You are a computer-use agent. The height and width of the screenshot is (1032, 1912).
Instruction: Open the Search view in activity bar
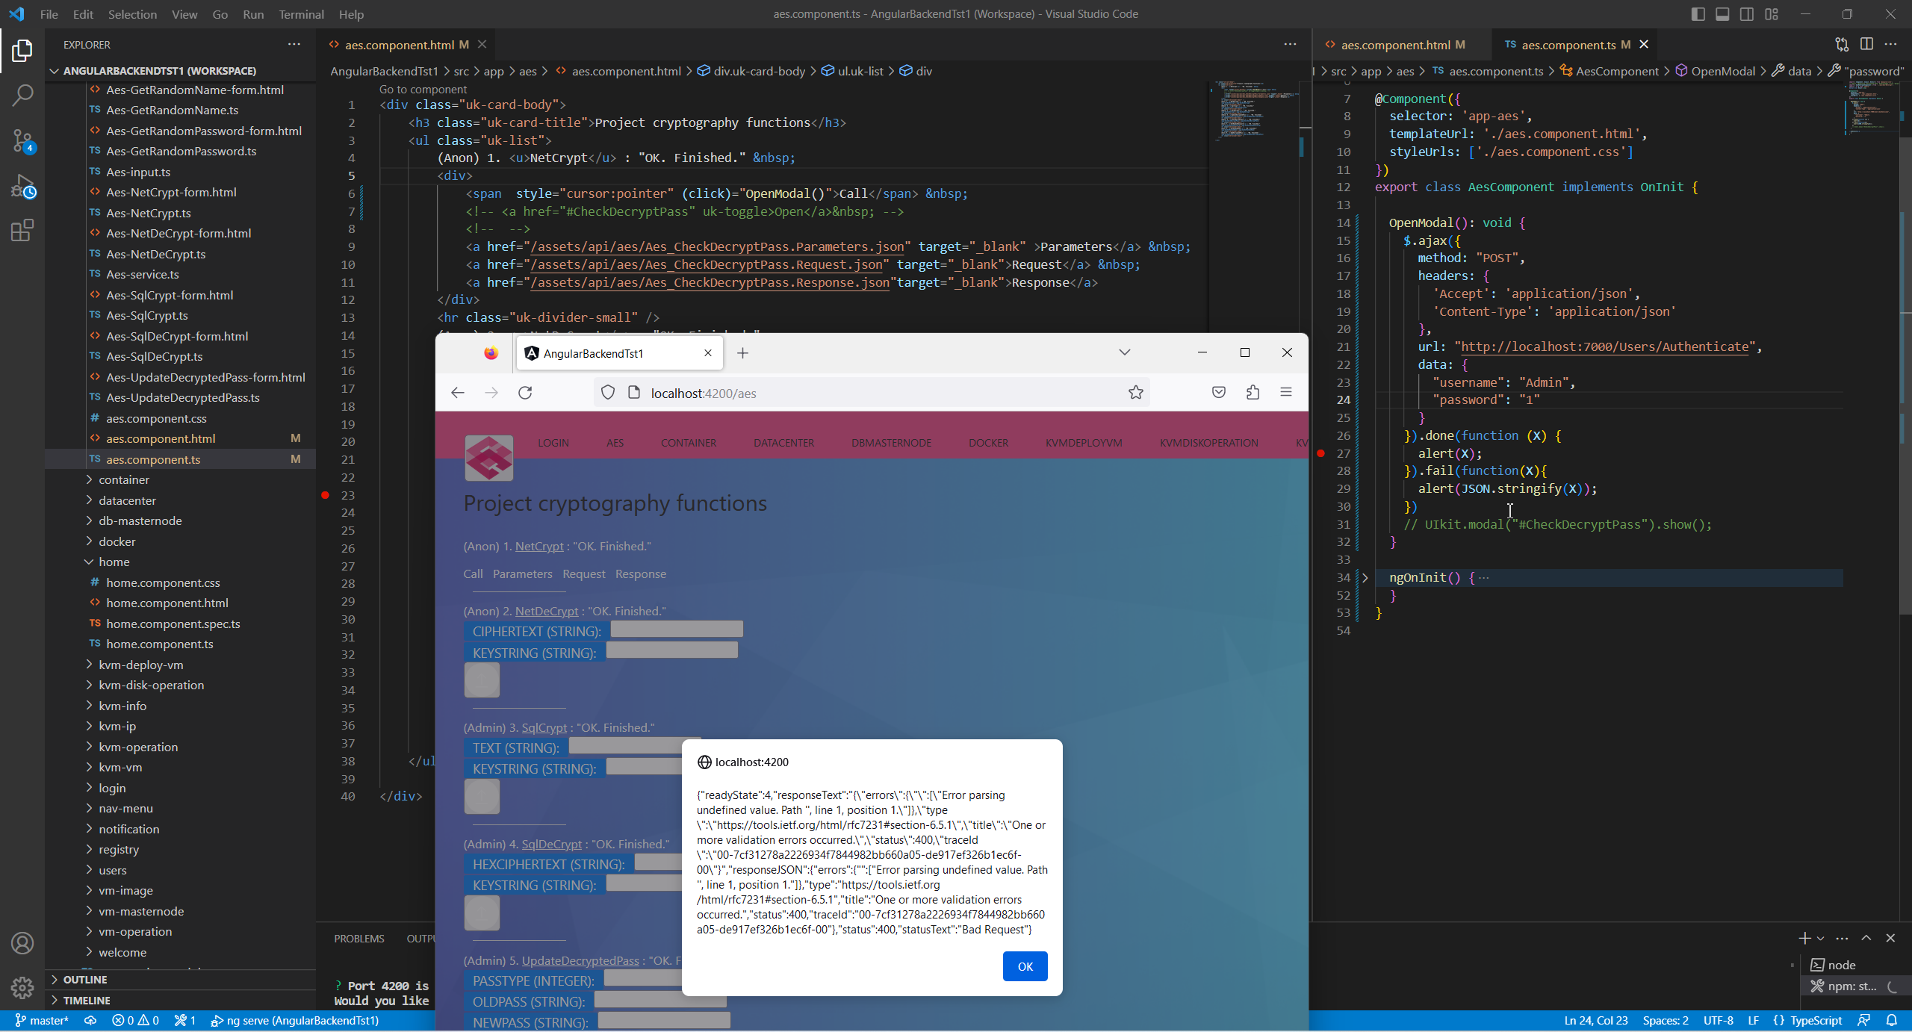click(22, 95)
